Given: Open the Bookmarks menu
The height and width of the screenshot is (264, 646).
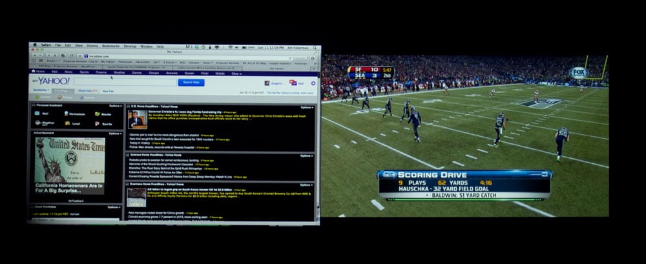Looking at the screenshot, I should (111, 46).
